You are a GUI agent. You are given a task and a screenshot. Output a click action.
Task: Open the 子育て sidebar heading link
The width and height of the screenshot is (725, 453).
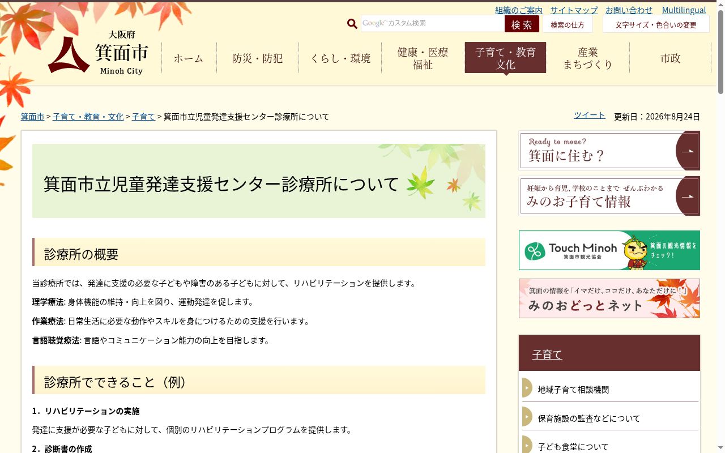coord(547,354)
